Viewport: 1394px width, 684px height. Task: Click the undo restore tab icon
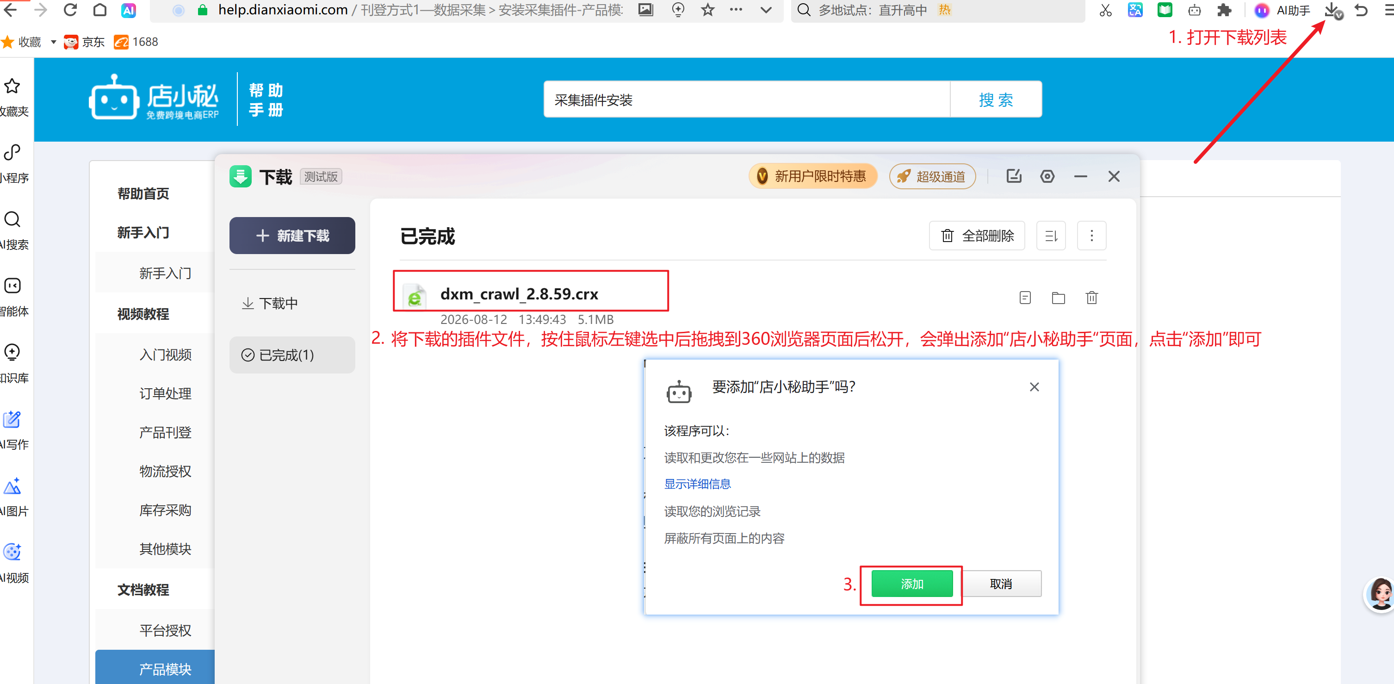tap(1361, 10)
